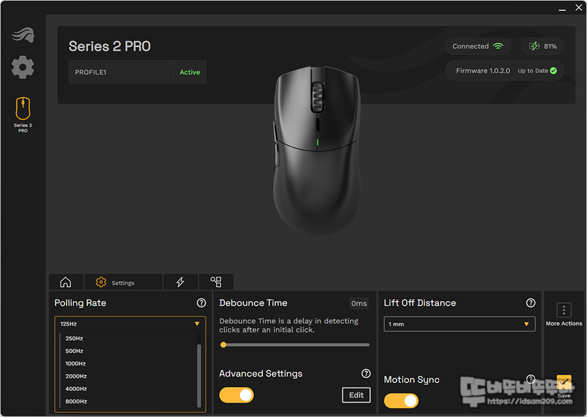Toggle the Advanced Settings switch off

pyautogui.click(x=237, y=395)
